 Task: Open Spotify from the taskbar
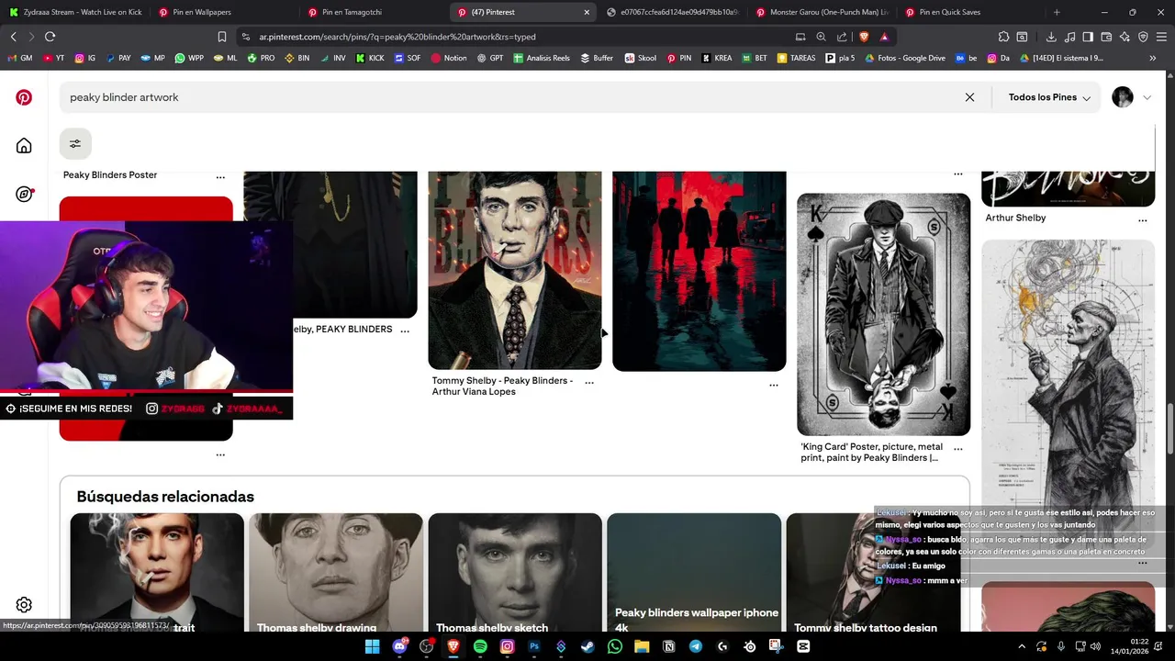pos(480,646)
